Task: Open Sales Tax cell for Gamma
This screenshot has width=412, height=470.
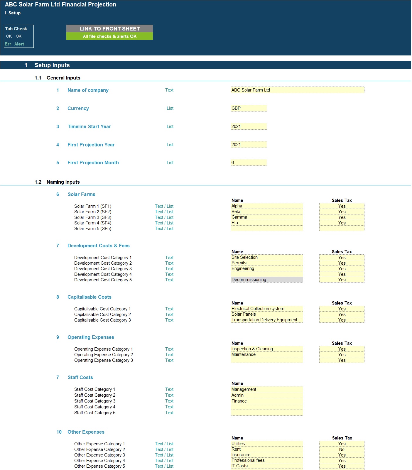Action: pyautogui.click(x=342, y=217)
